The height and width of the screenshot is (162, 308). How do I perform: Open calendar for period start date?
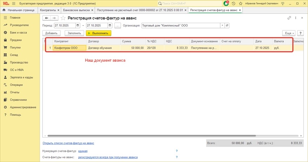77,26
